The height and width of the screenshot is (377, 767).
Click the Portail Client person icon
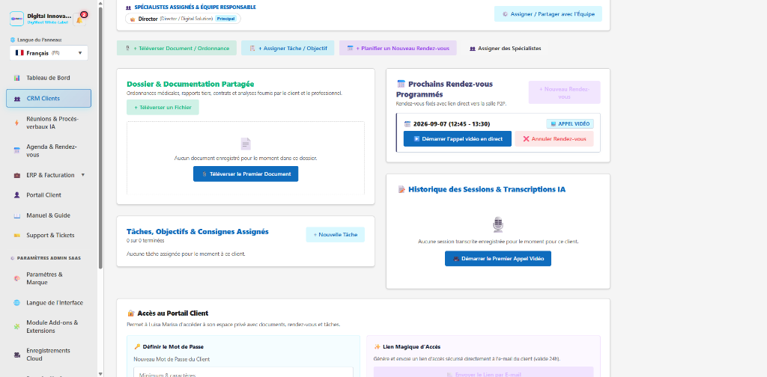(17, 195)
